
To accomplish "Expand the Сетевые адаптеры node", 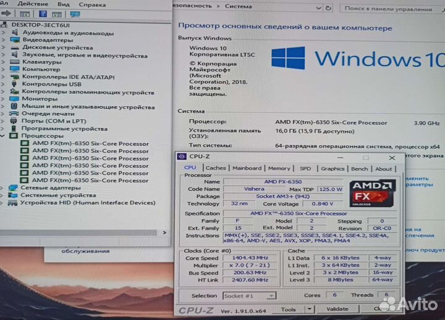I will 2,188.
